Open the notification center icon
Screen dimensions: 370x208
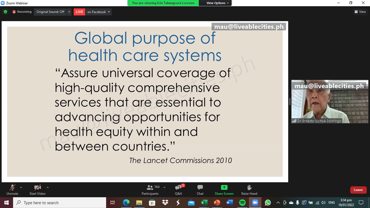(x=361, y=203)
